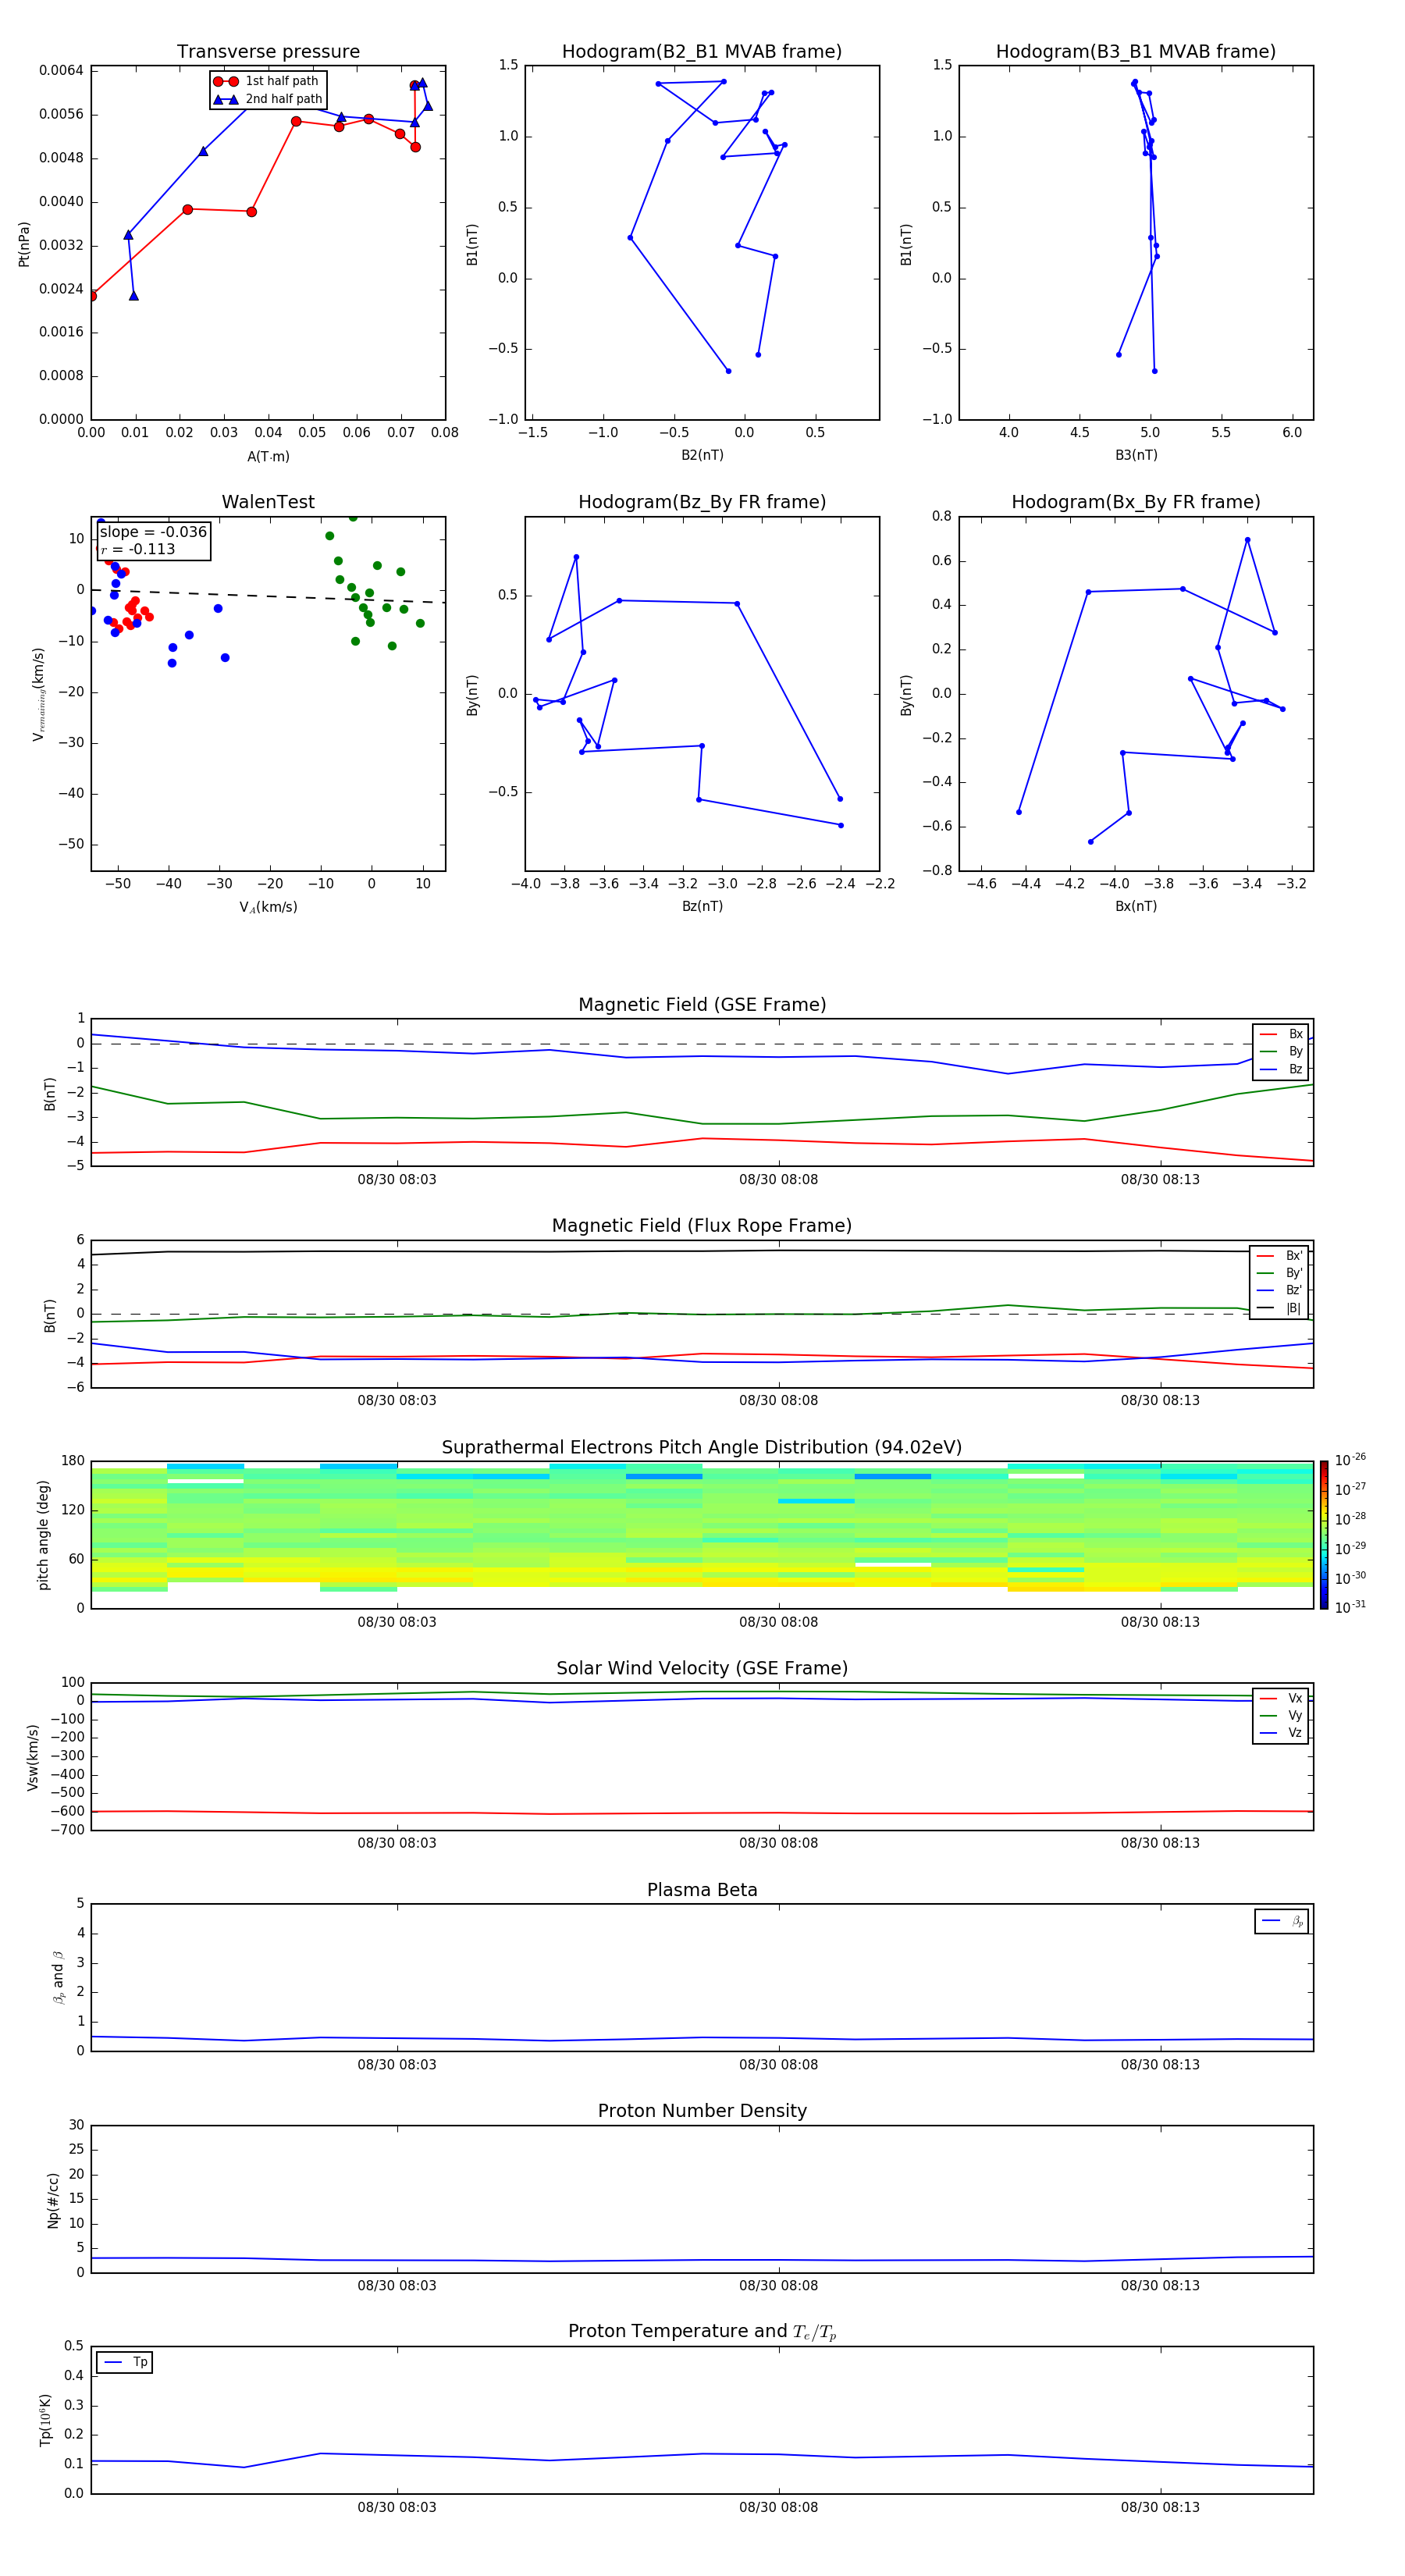1405x2576 pixels.
Task: Click the pitch angle distribution colorbar
Action: [x=1323, y=1534]
